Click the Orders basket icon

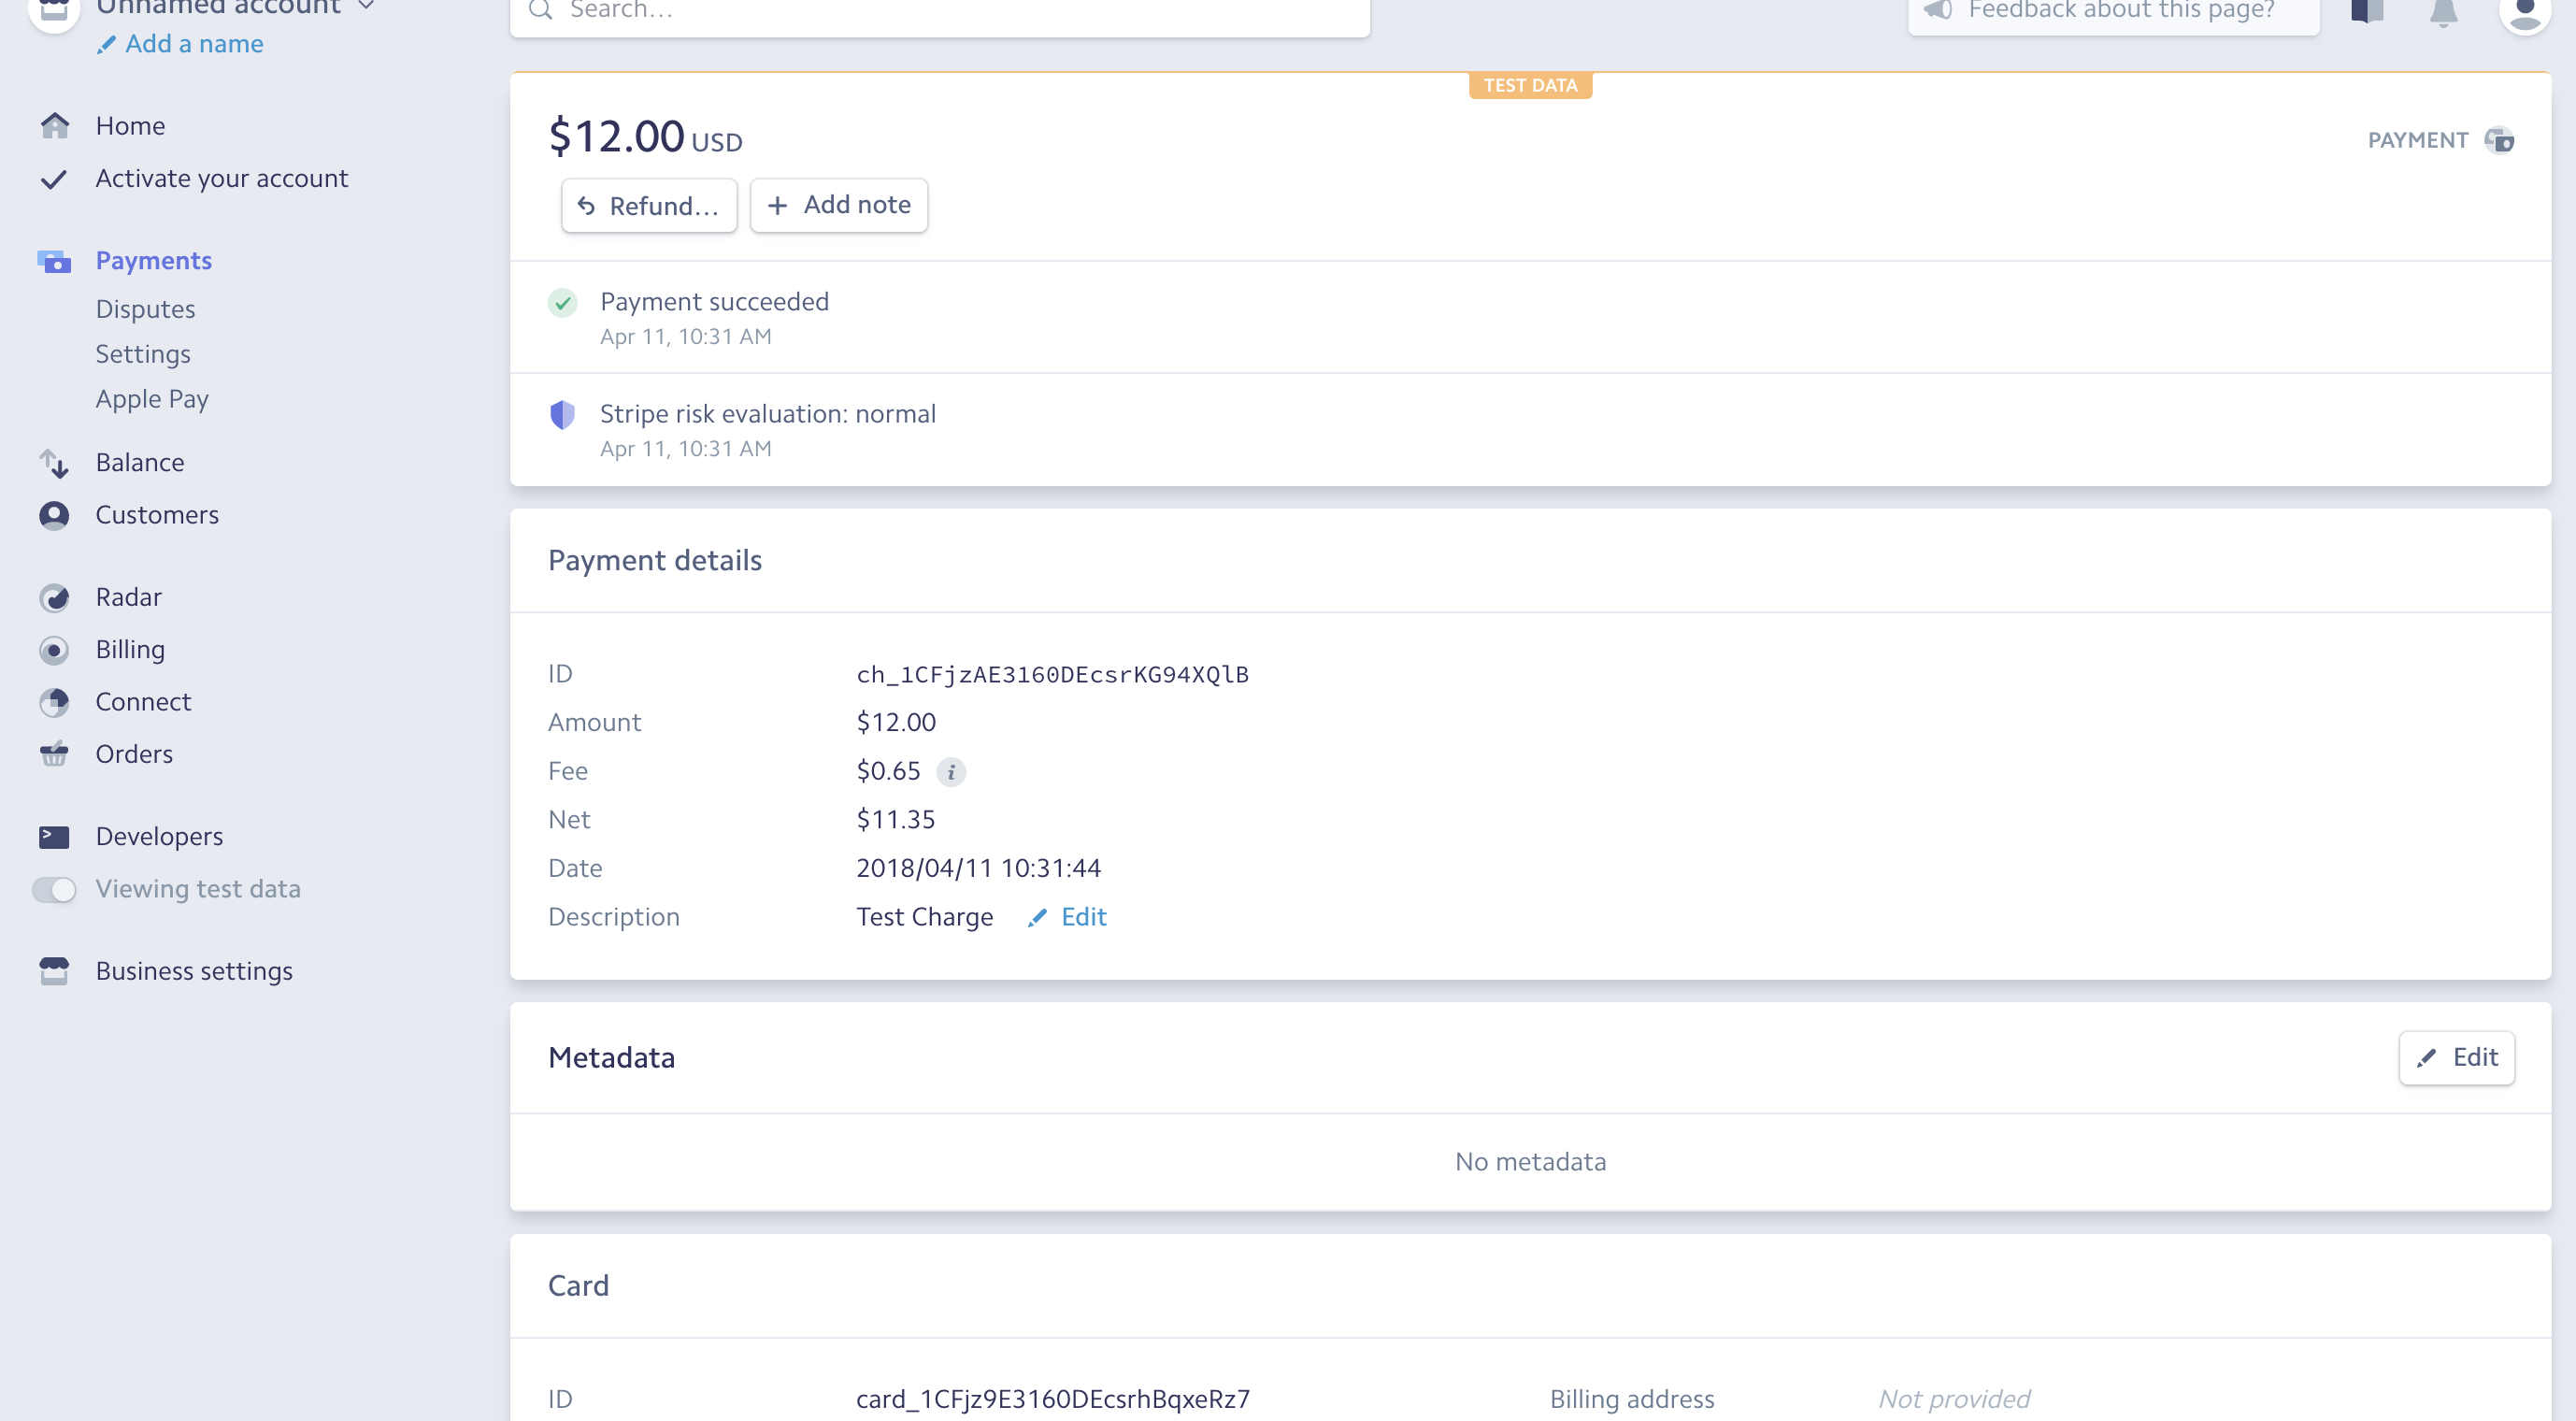[x=54, y=754]
